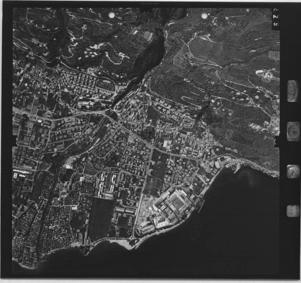
Task: Click the light sandy beach at bottom center
Action: pos(123,243)
